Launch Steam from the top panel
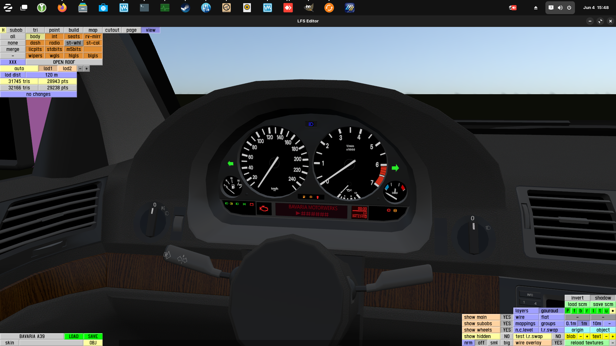The image size is (616, 346). point(185,8)
